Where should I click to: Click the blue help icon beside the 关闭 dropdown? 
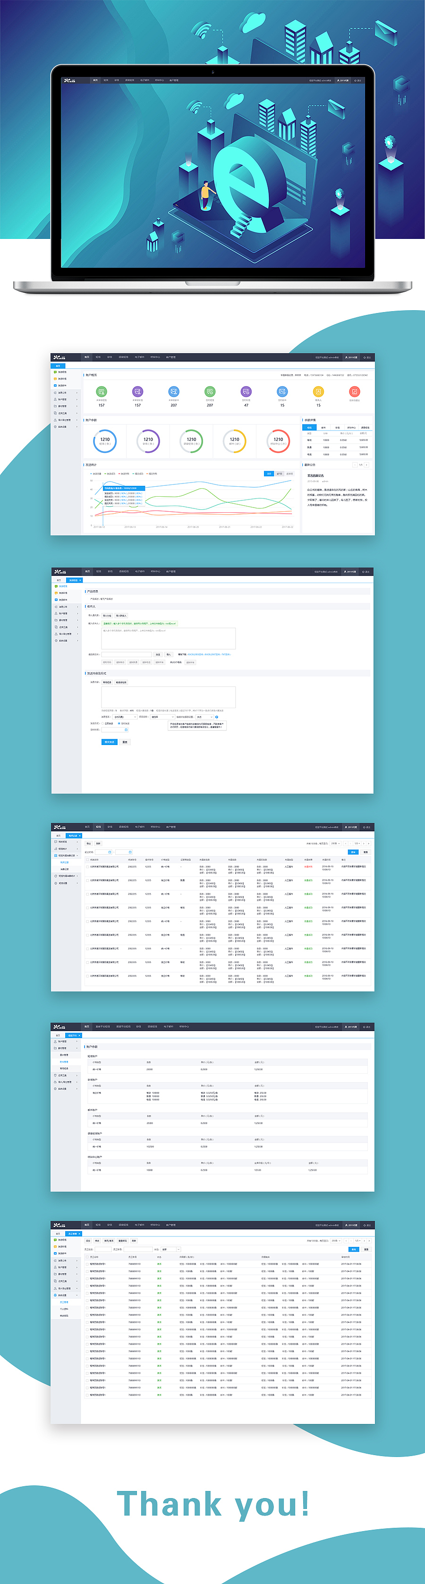click(216, 717)
